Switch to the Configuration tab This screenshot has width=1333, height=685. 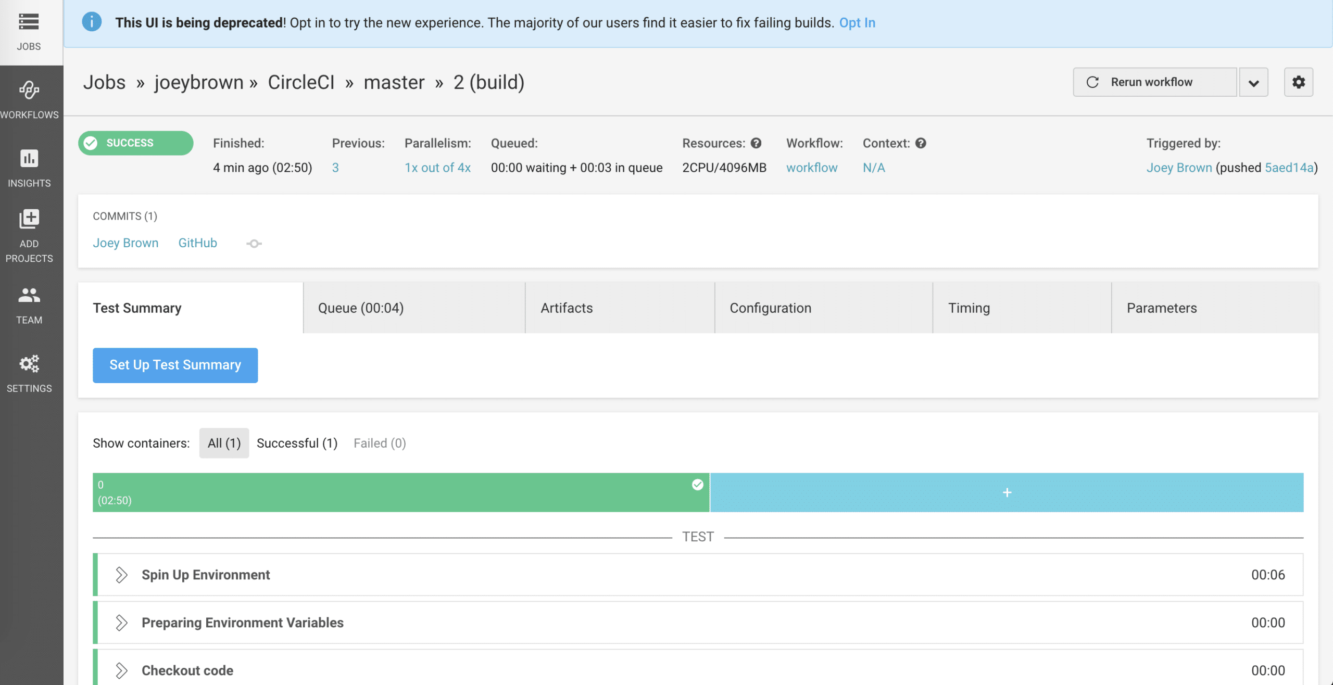click(770, 308)
